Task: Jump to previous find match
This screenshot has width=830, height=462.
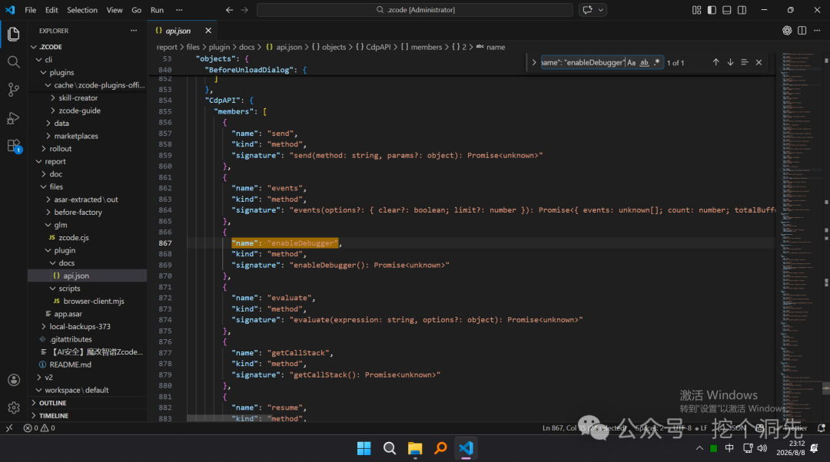Action: (715, 62)
